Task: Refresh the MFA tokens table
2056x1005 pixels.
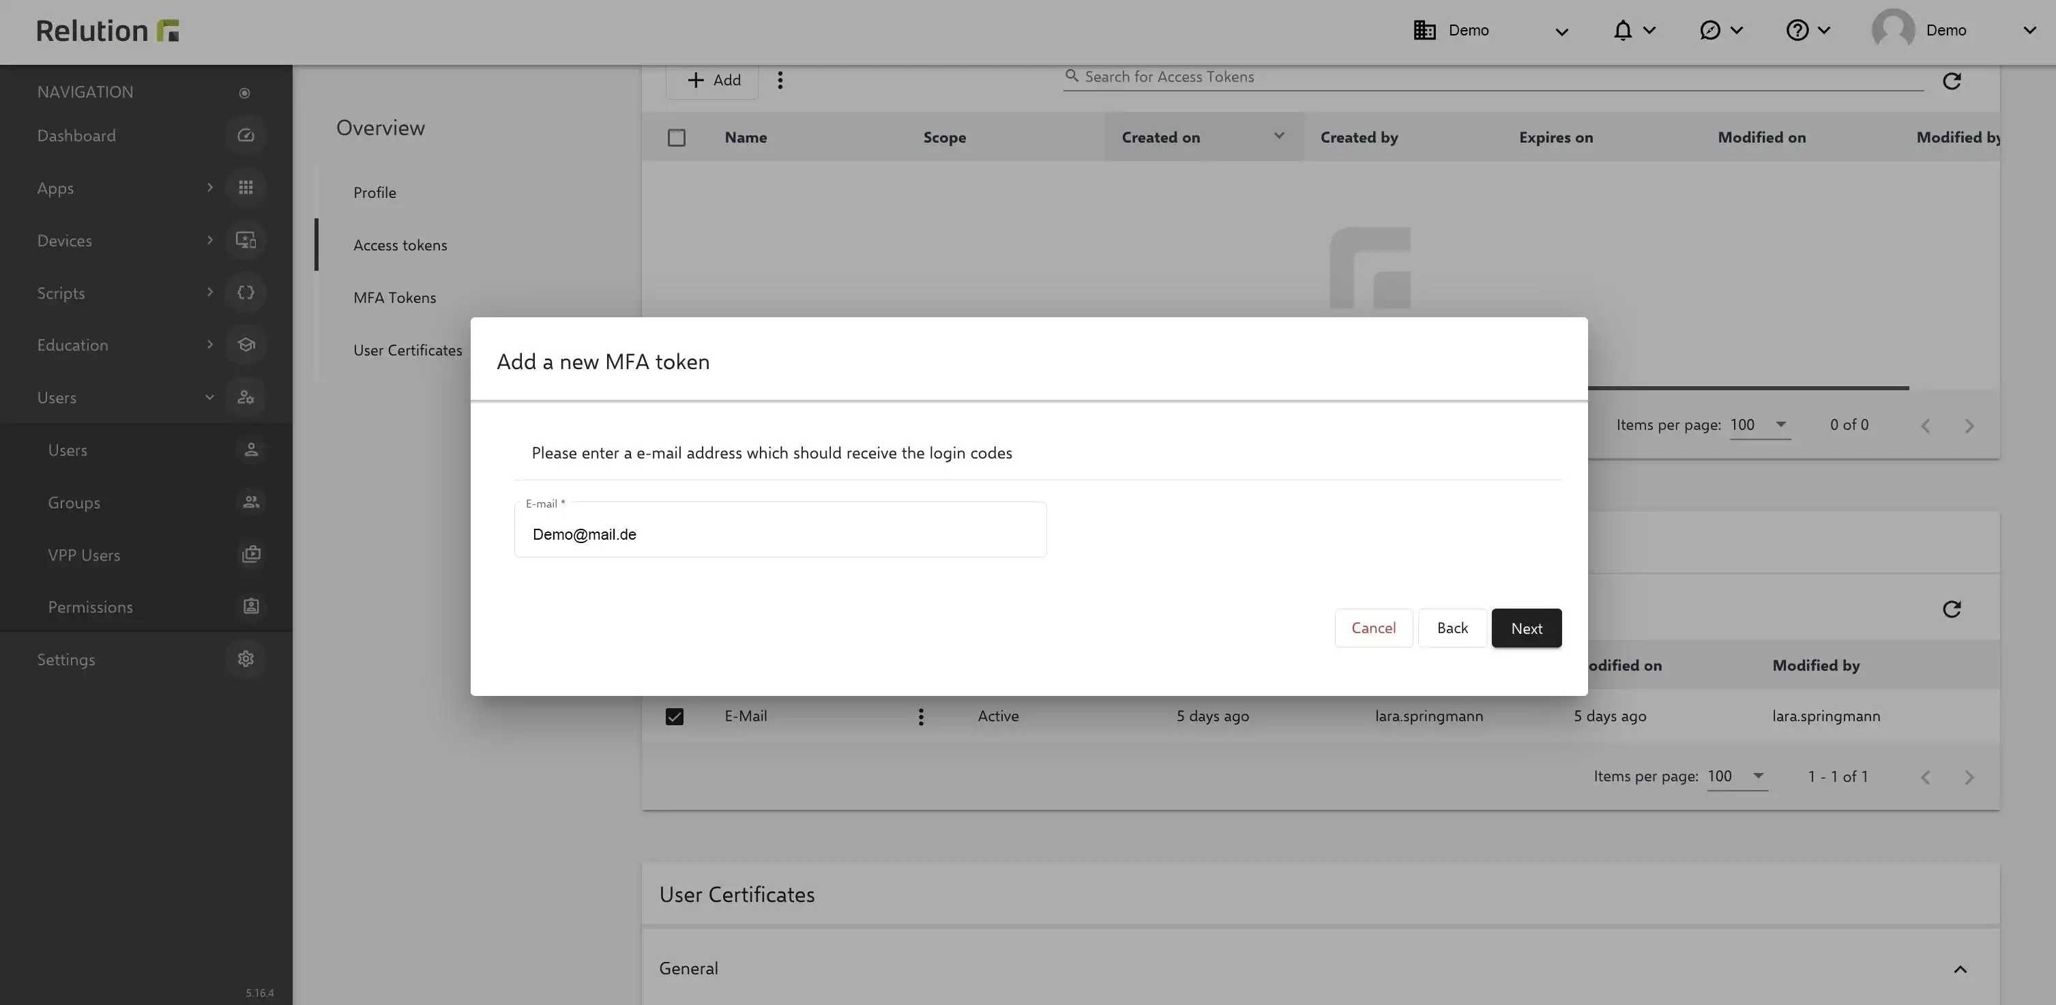Action: click(1952, 609)
